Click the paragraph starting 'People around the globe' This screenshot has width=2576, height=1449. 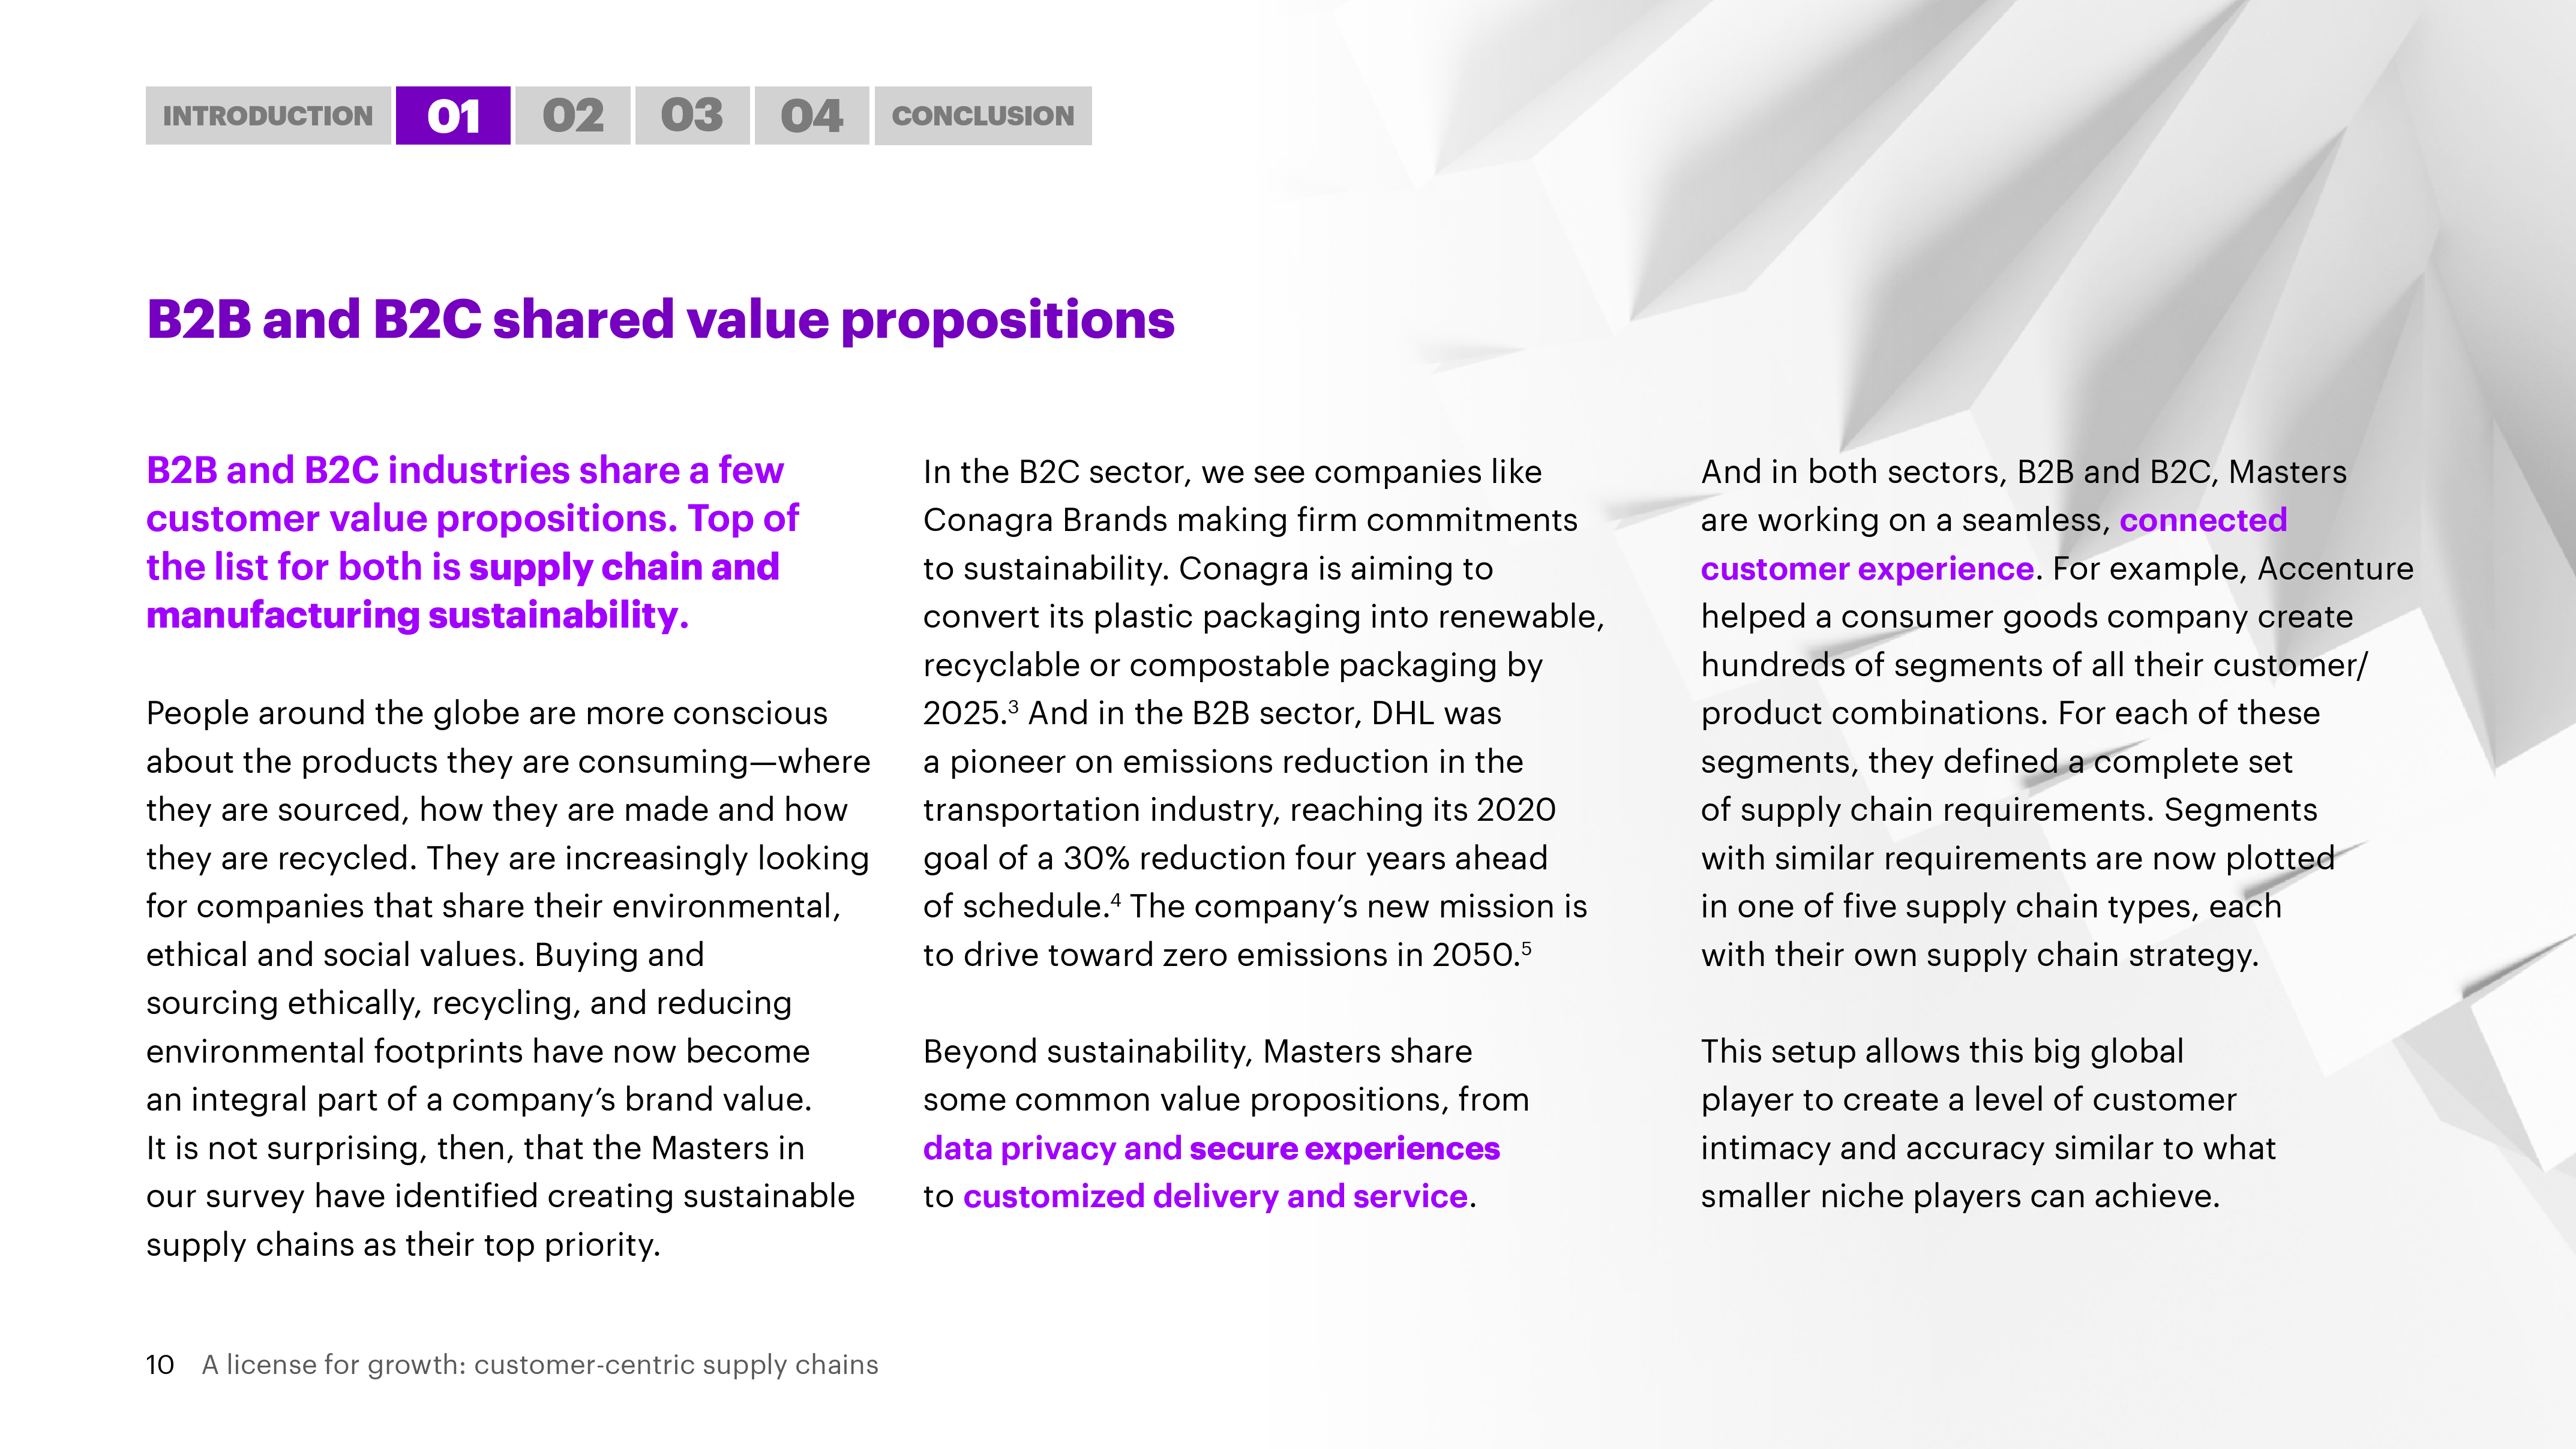tap(500, 978)
